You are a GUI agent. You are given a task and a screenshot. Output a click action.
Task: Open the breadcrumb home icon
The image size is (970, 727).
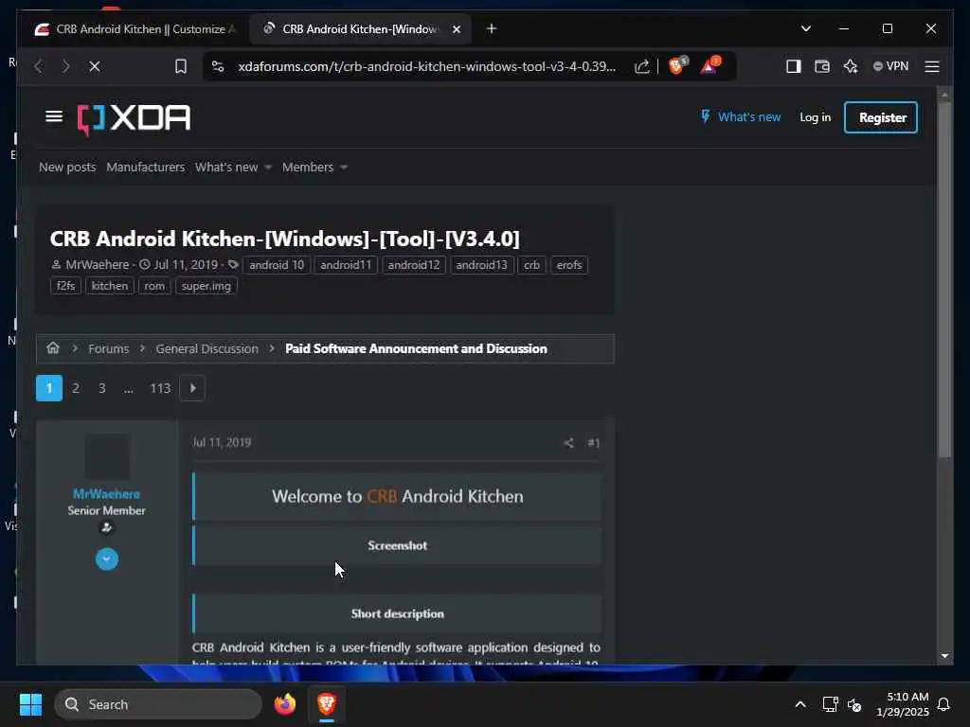click(53, 348)
